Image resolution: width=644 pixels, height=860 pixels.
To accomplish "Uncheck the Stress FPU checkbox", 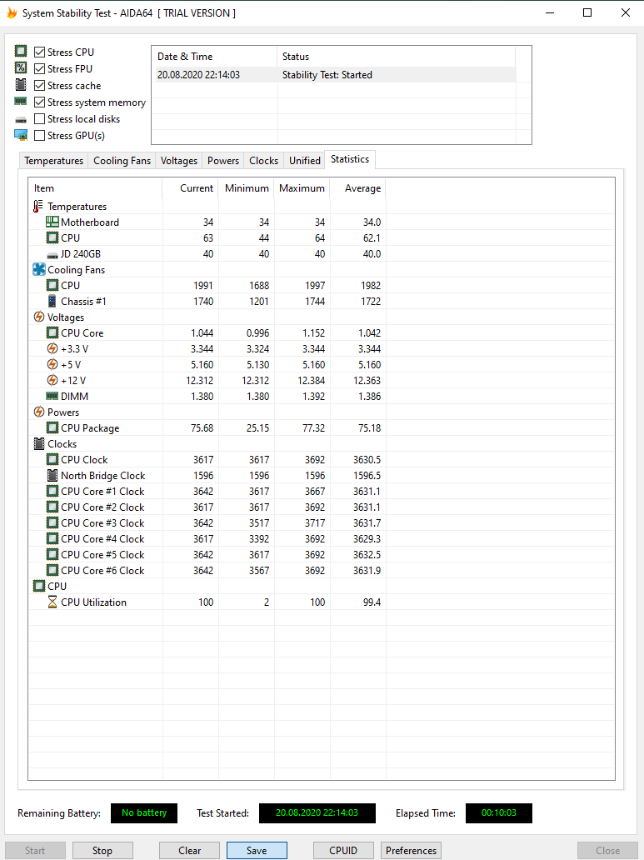I will (39, 68).
